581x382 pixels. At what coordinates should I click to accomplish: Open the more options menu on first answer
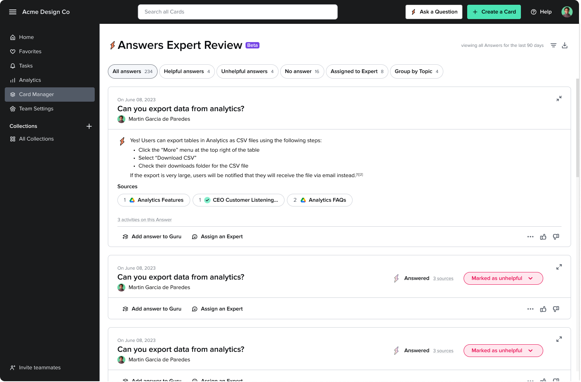pyautogui.click(x=530, y=236)
